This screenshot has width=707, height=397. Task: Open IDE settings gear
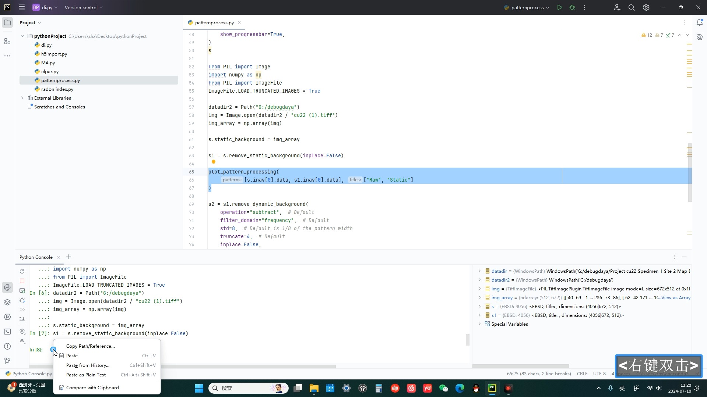pyautogui.click(x=646, y=7)
